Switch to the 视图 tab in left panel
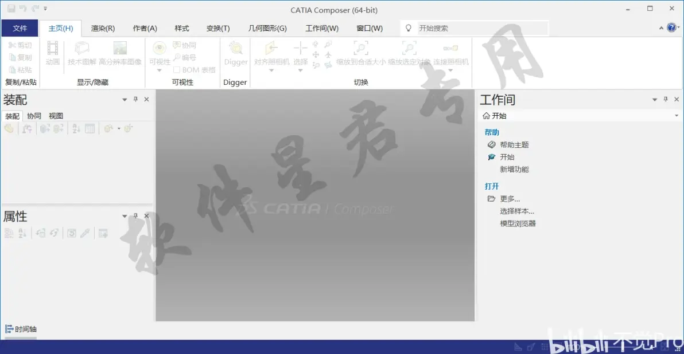 (x=56, y=116)
